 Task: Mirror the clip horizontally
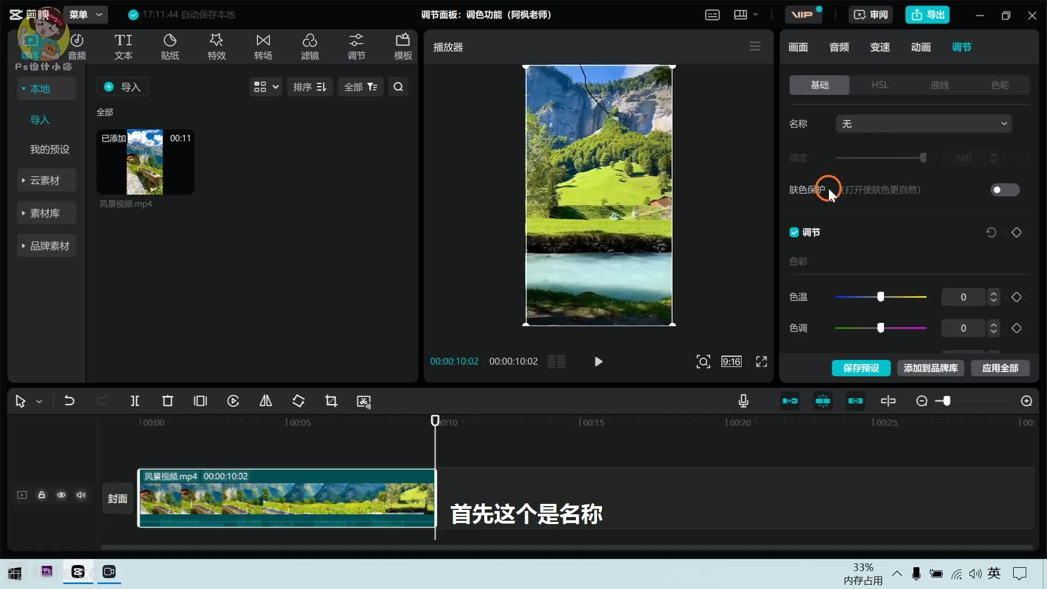coord(266,401)
